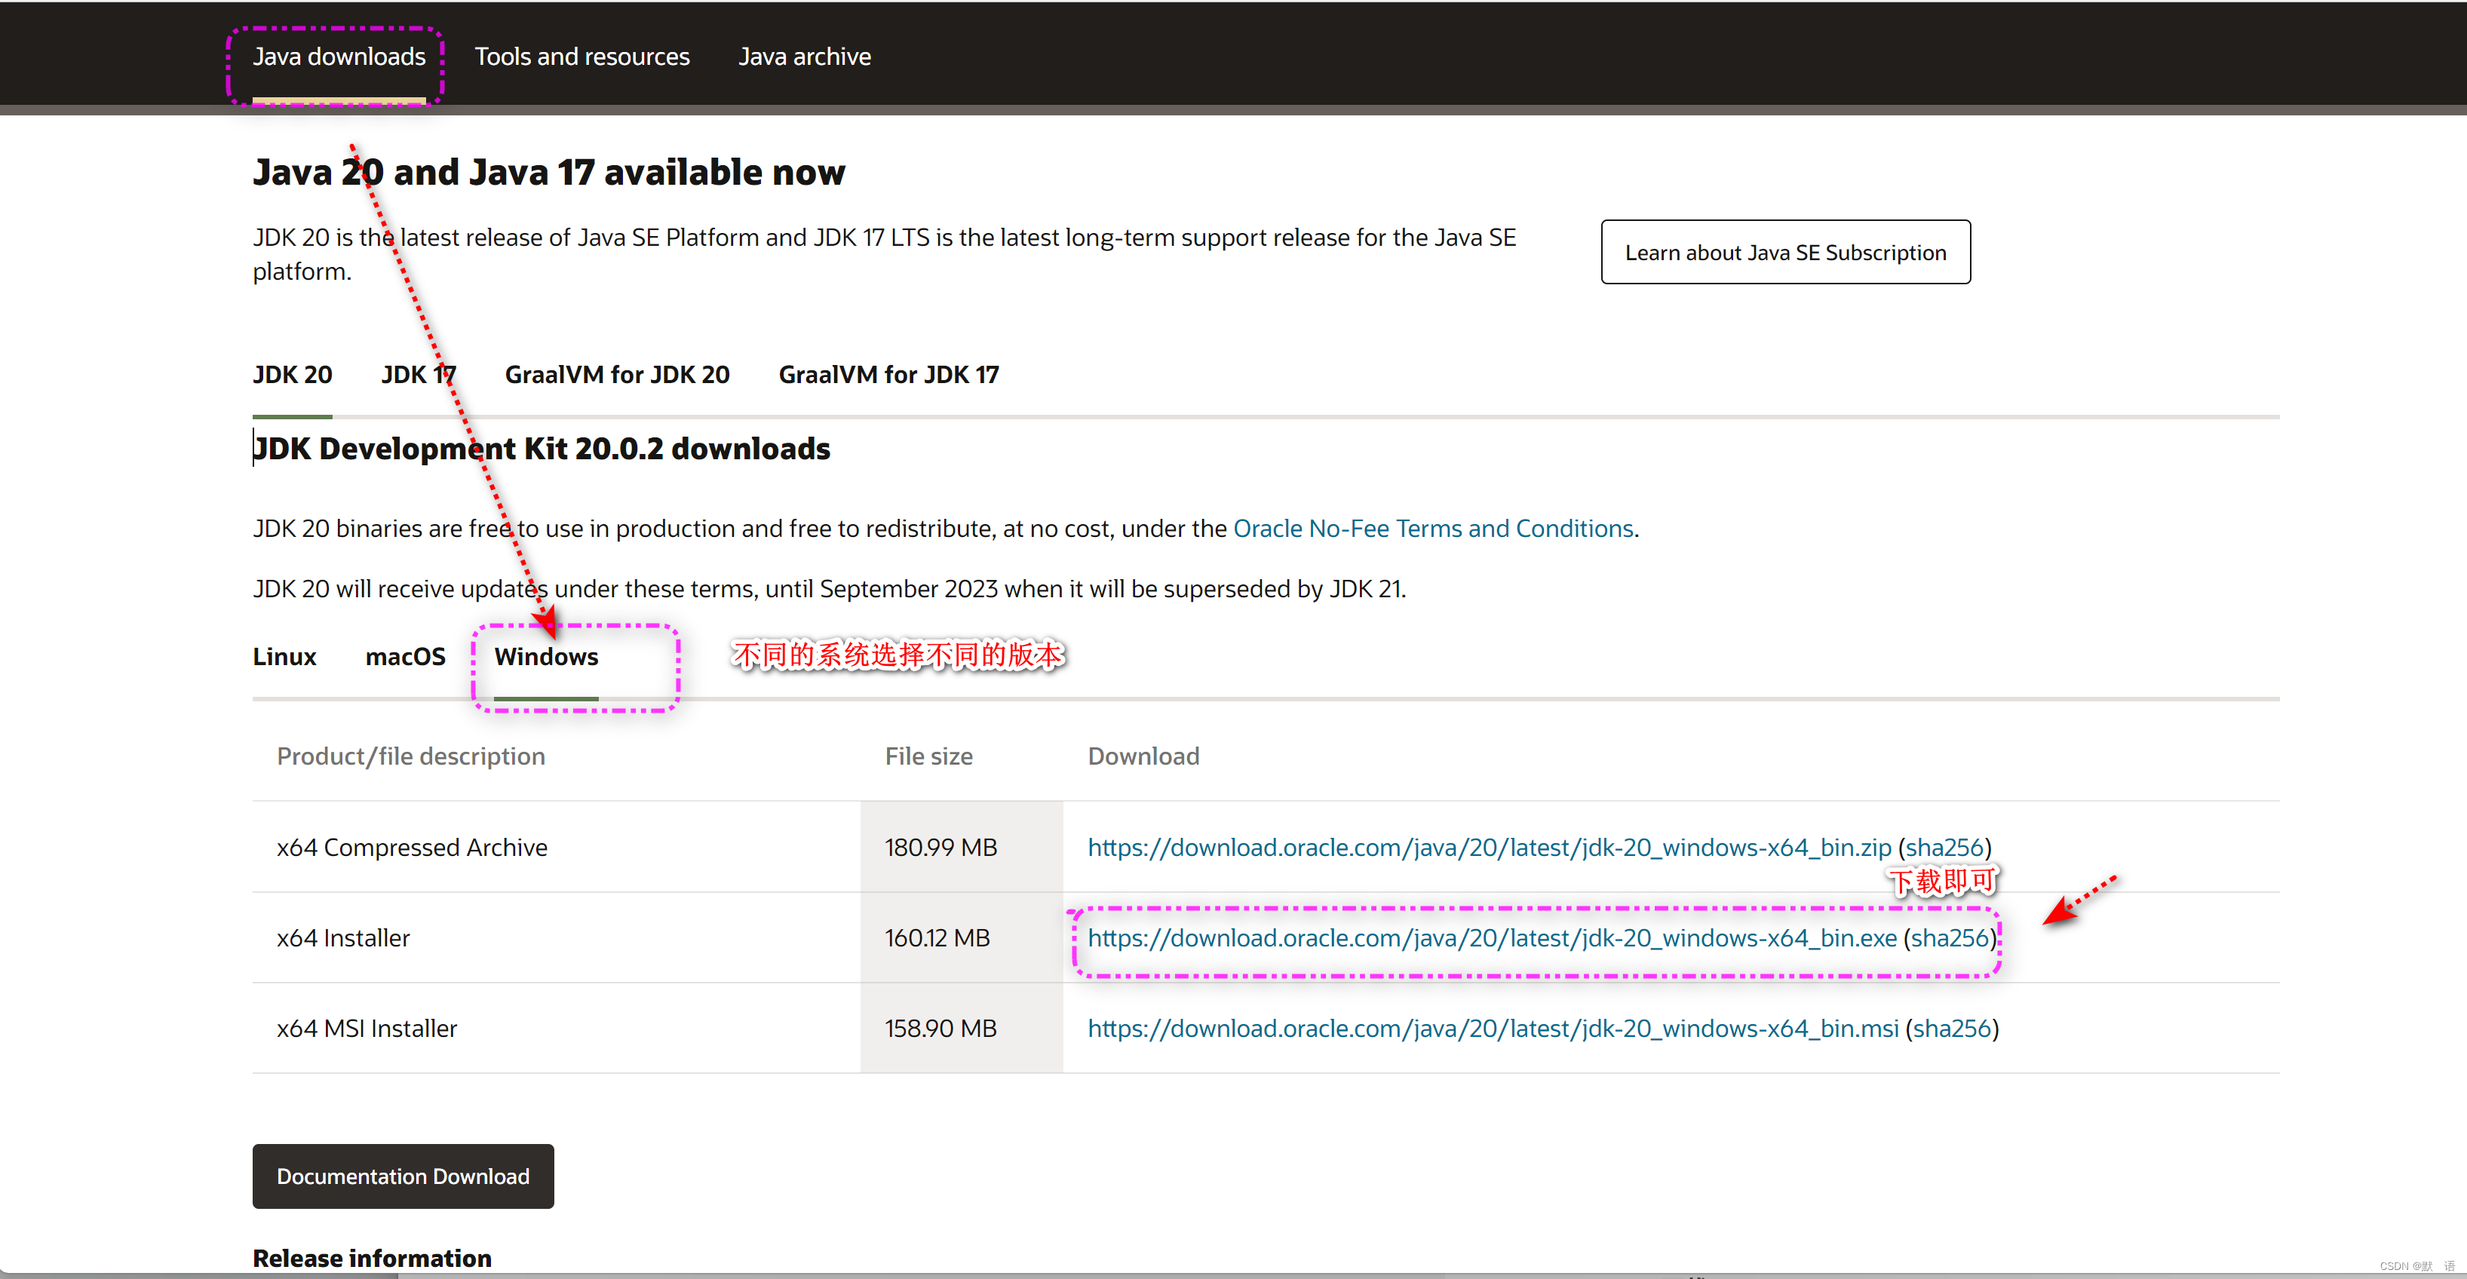This screenshot has height=1279, width=2467.
Task: Switch to the macOS tab
Action: click(405, 657)
